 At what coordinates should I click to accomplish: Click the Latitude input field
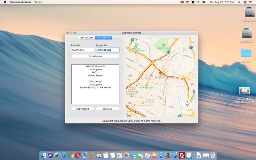point(83,50)
